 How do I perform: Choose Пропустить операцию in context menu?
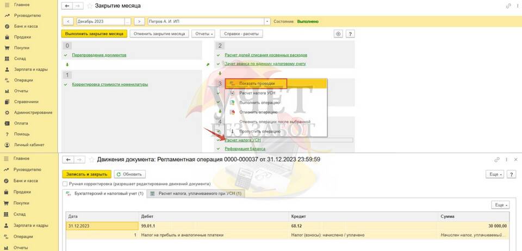(x=259, y=131)
